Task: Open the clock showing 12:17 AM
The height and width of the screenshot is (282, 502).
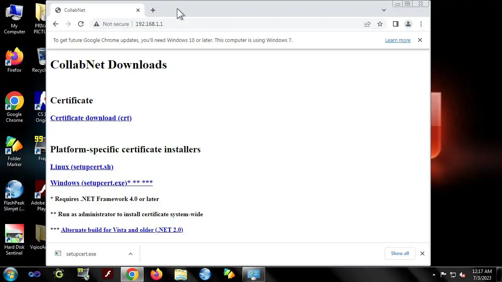Action: tap(482, 275)
